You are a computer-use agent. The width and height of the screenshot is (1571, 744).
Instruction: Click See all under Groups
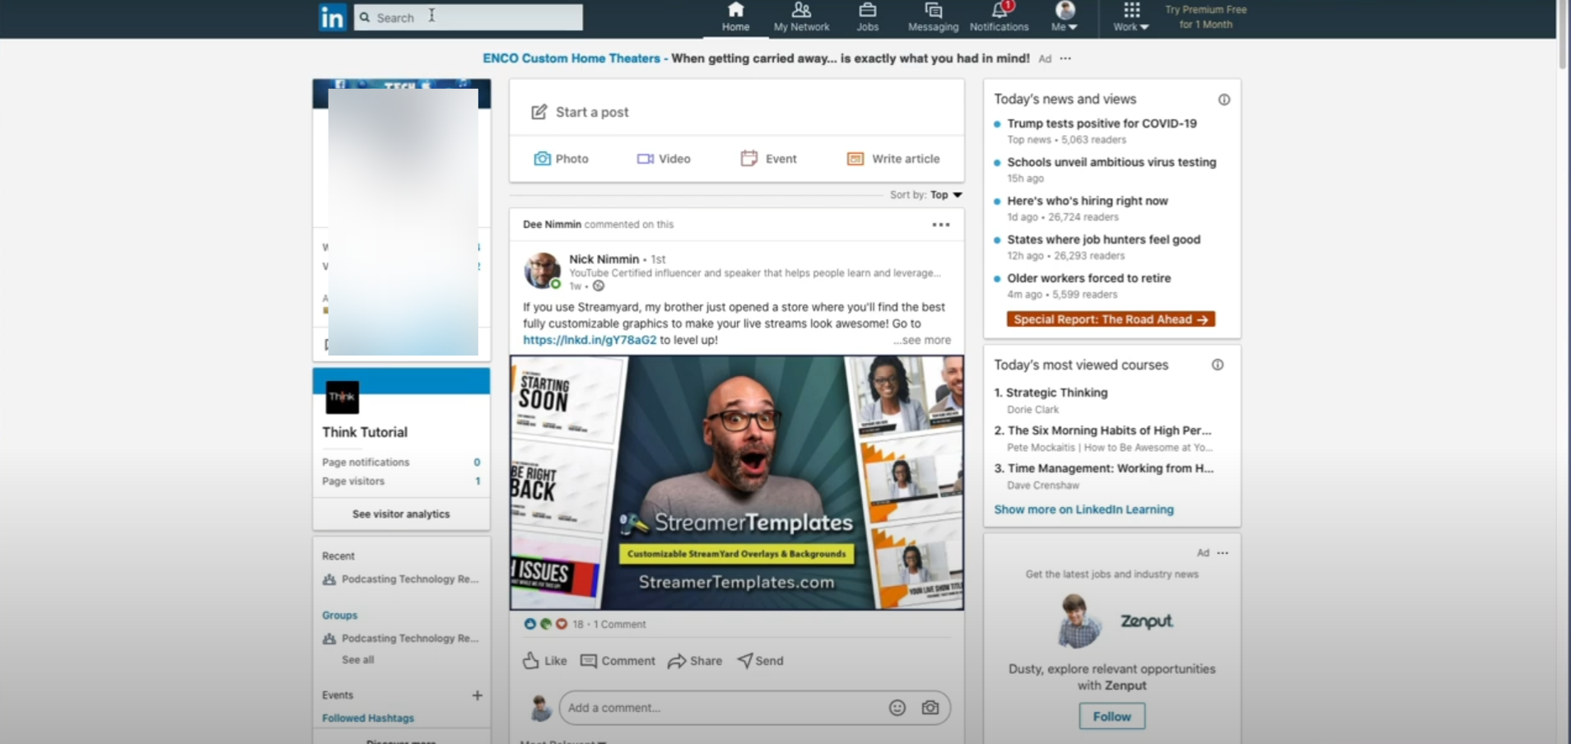coord(358,660)
